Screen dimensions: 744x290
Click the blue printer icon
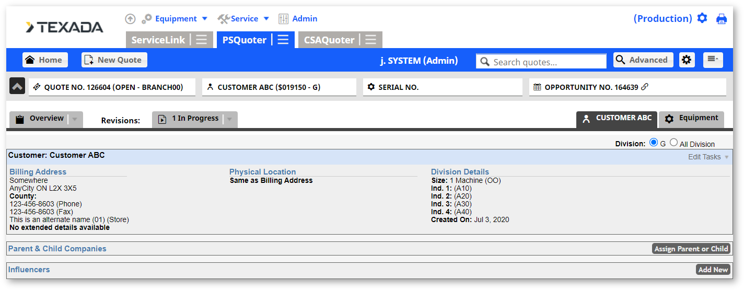coord(722,19)
